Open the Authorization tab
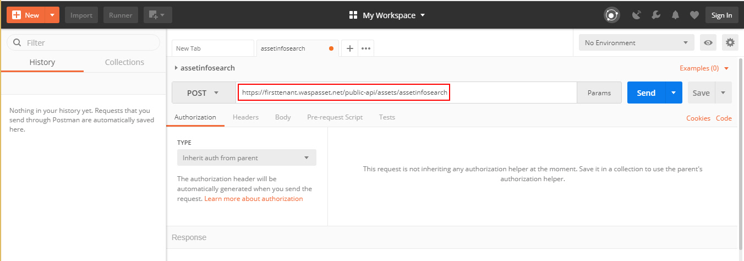The image size is (744, 261). tap(195, 117)
